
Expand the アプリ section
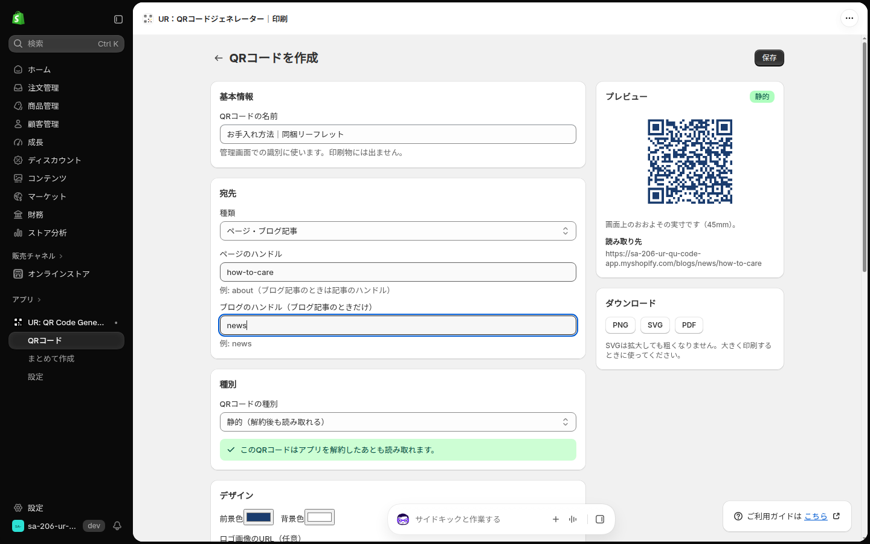point(27,299)
